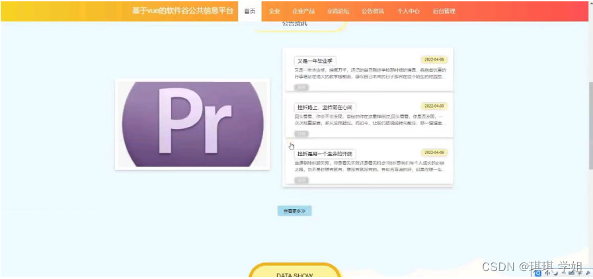
Task: Click the date badge on 挫折是另一个生命的开端 card
Action: coord(434,153)
